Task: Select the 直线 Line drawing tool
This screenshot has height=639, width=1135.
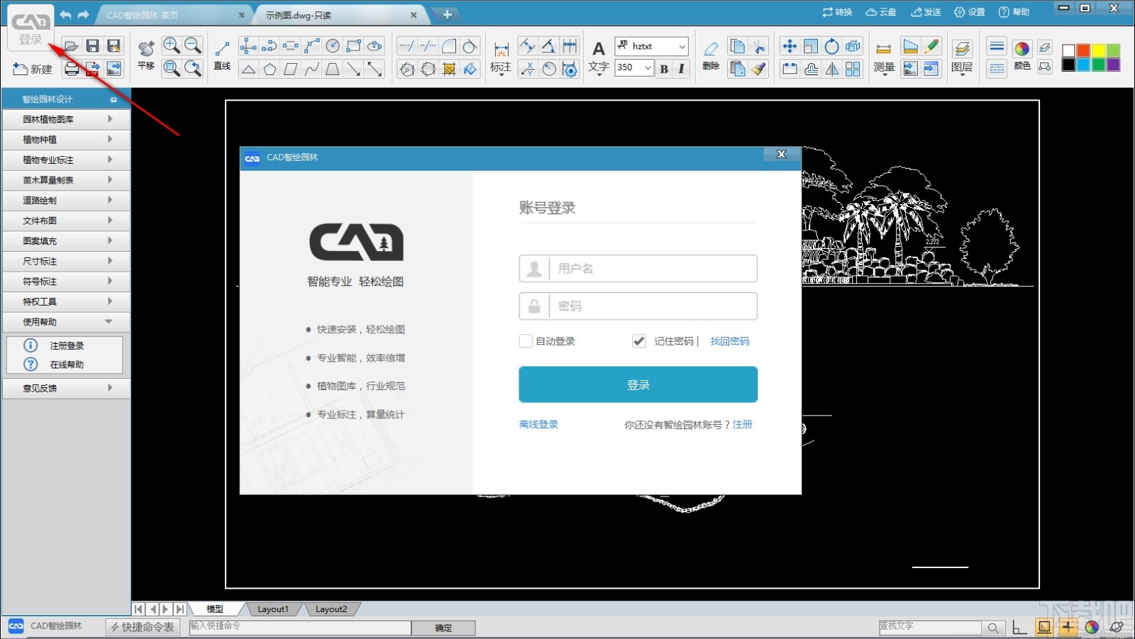Action: click(221, 55)
